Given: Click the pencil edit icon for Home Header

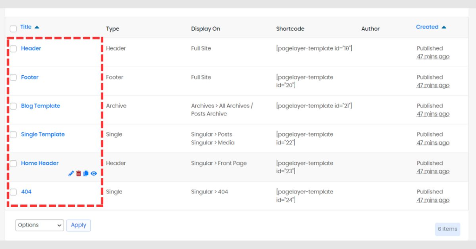Looking at the screenshot, I should coord(71,173).
